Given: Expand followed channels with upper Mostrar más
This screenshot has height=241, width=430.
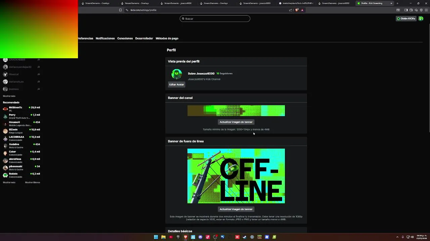Looking at the screenshot, I should tap(9, 96).
